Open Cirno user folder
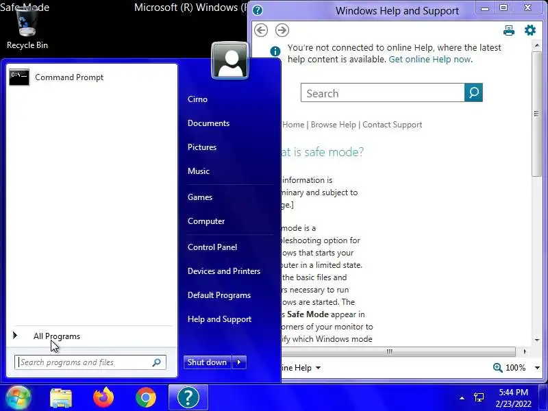The height and width of the screenshot is (411, 548). click(197, 99)
